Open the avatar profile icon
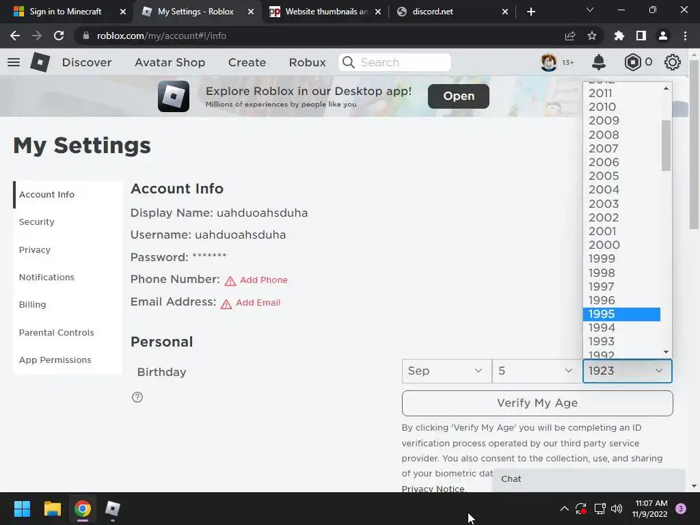Screen dimensions: 700x525 (549, 62)
